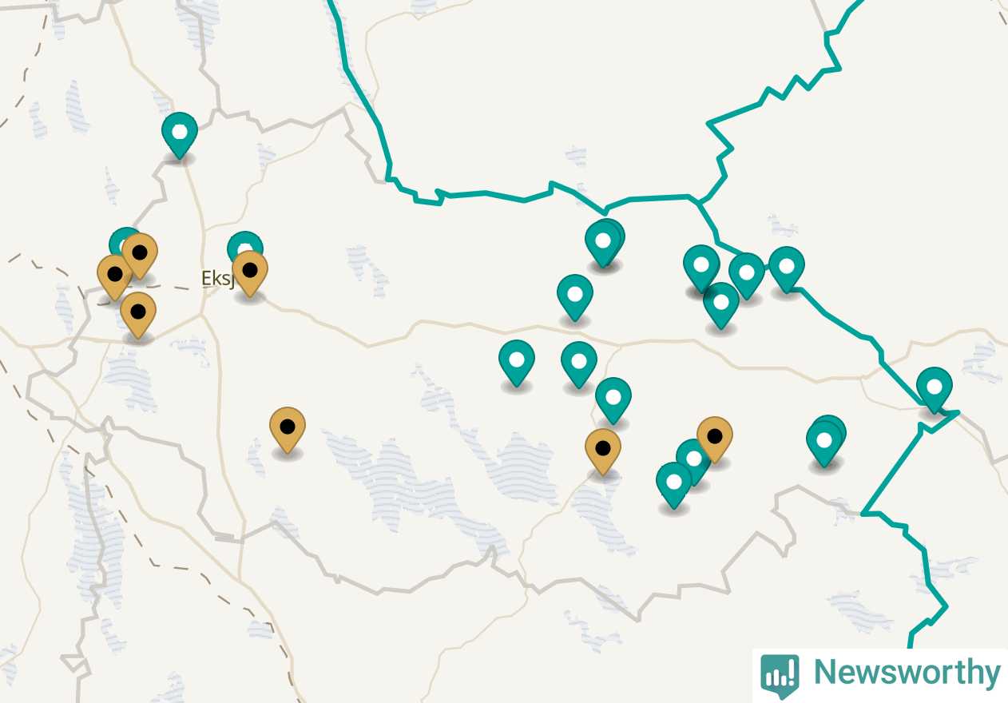The height and width of the screenshot is (703, 1008).
Task: Click the lowest teal marker of the northeast cluster
Action: [x=721, y=305]
